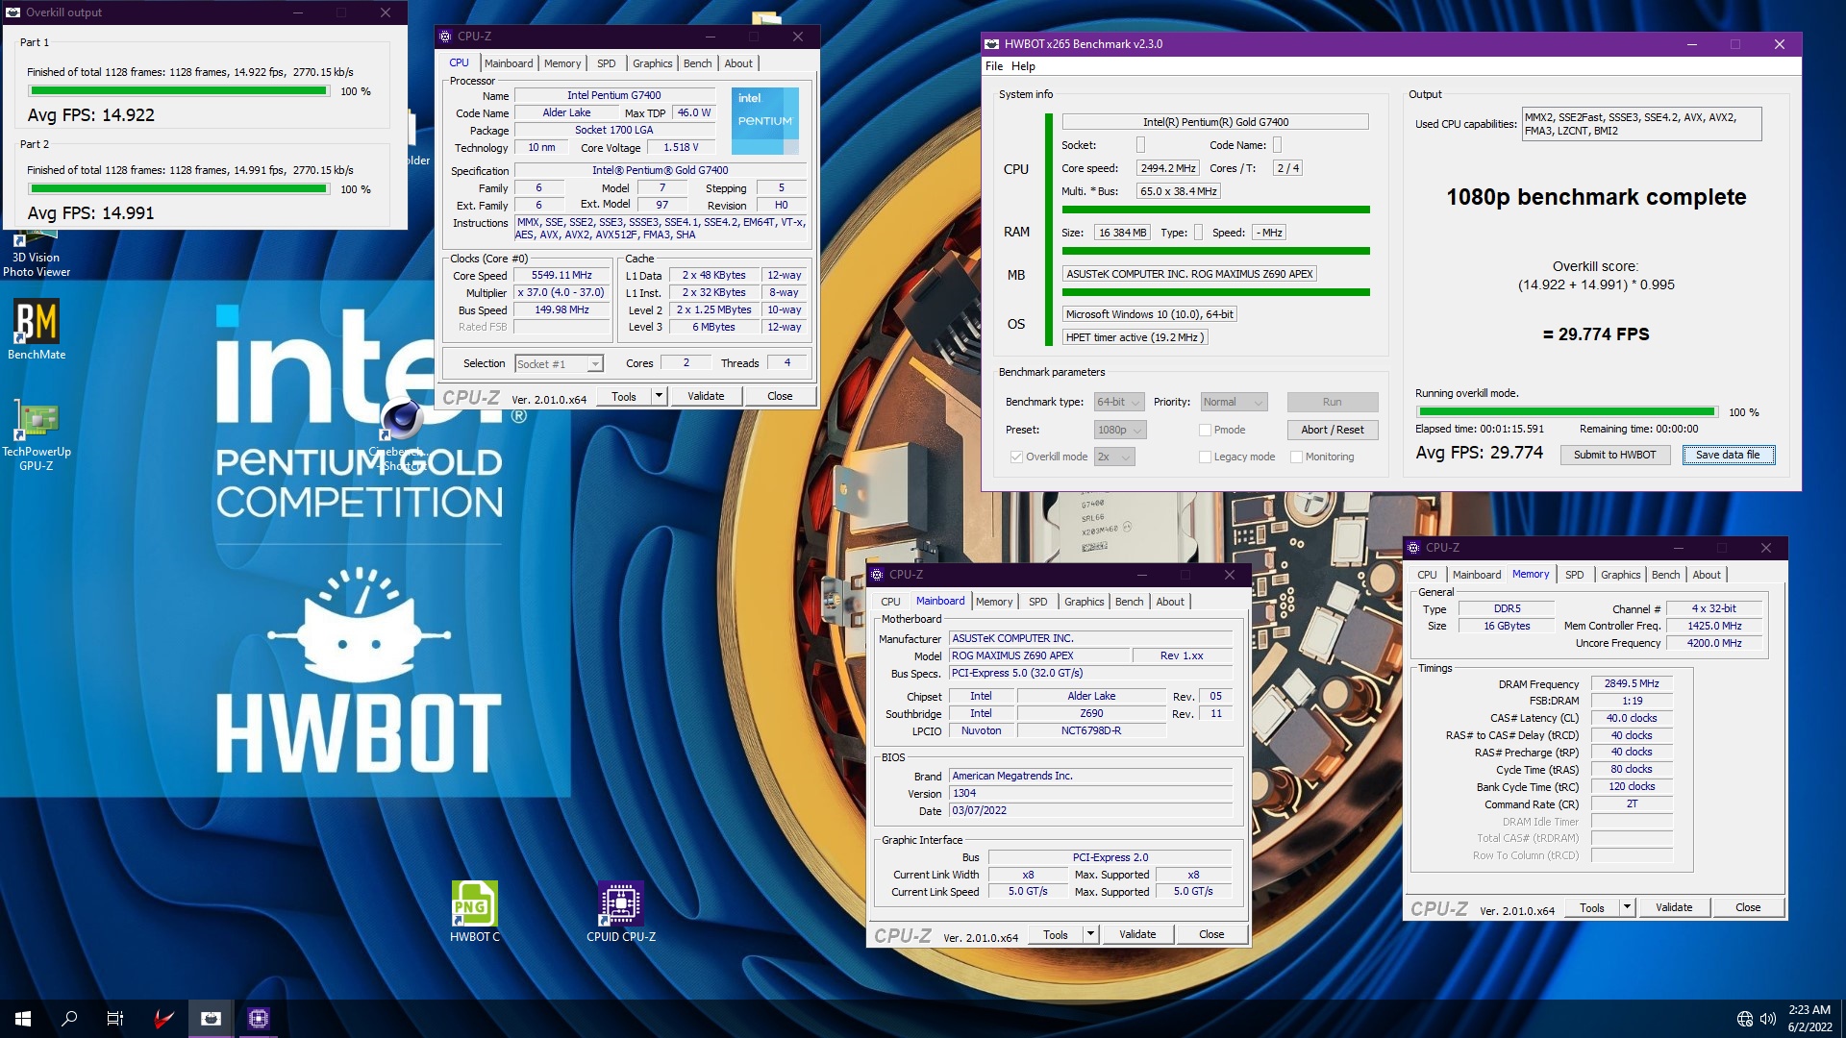Expand Tools arrow in CPU-Z CPU window
The image size is (1846, 1038).
(x=659, y=396)
